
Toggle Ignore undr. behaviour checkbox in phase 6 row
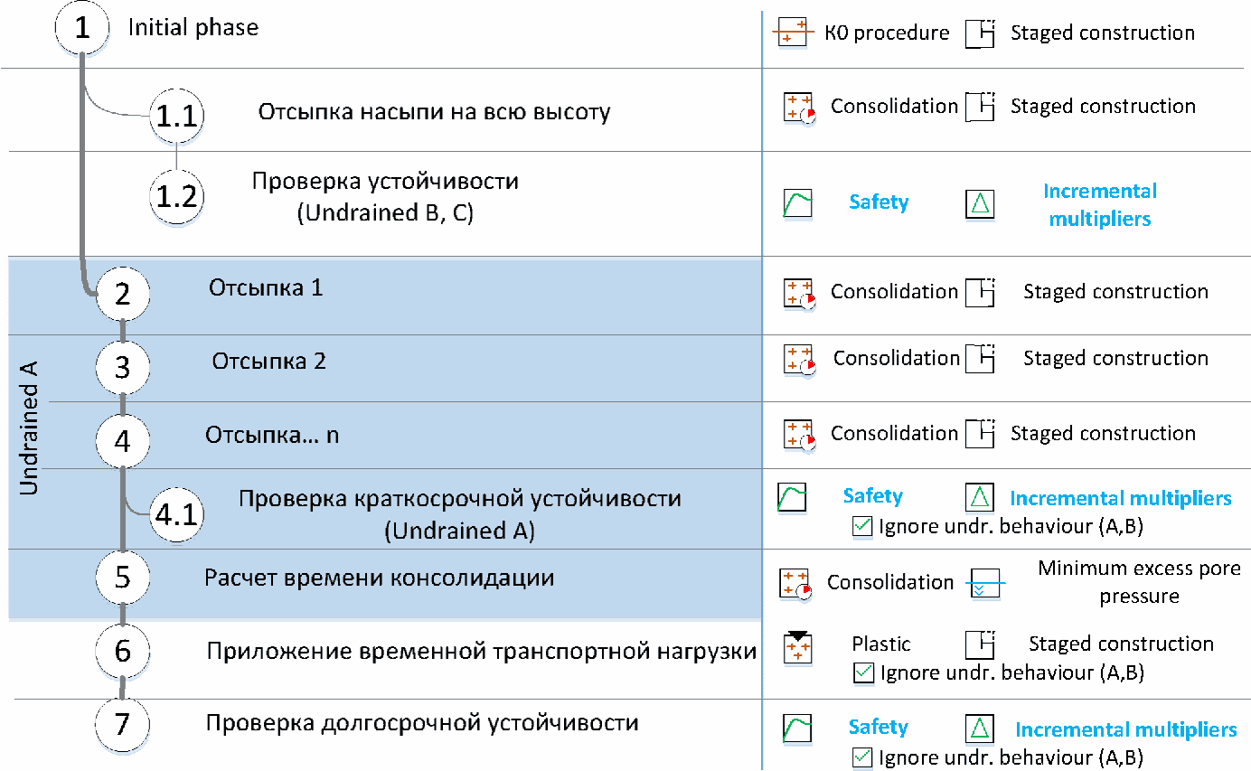click(864, 672)
